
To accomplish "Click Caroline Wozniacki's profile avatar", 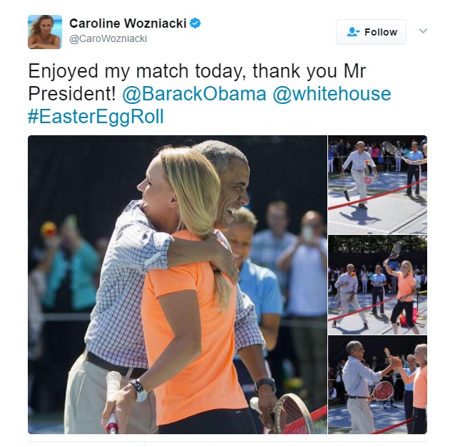I will [45, 32].
